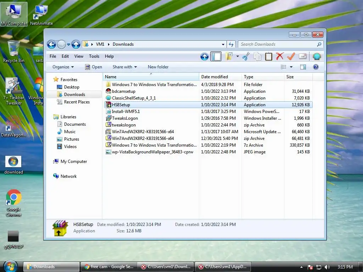
Task: Click the Start orb on the taskbar
Action: tap(10, 266)
